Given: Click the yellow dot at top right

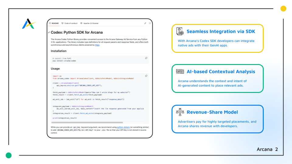Looking at the screenshot, I should (x=283, y=9).
